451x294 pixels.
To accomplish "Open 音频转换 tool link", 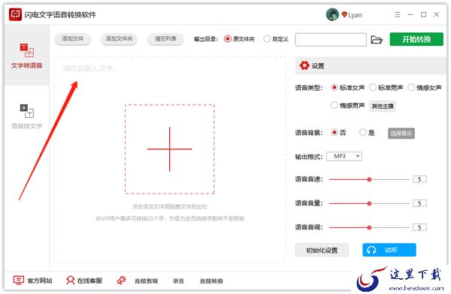I will point(211,281).
